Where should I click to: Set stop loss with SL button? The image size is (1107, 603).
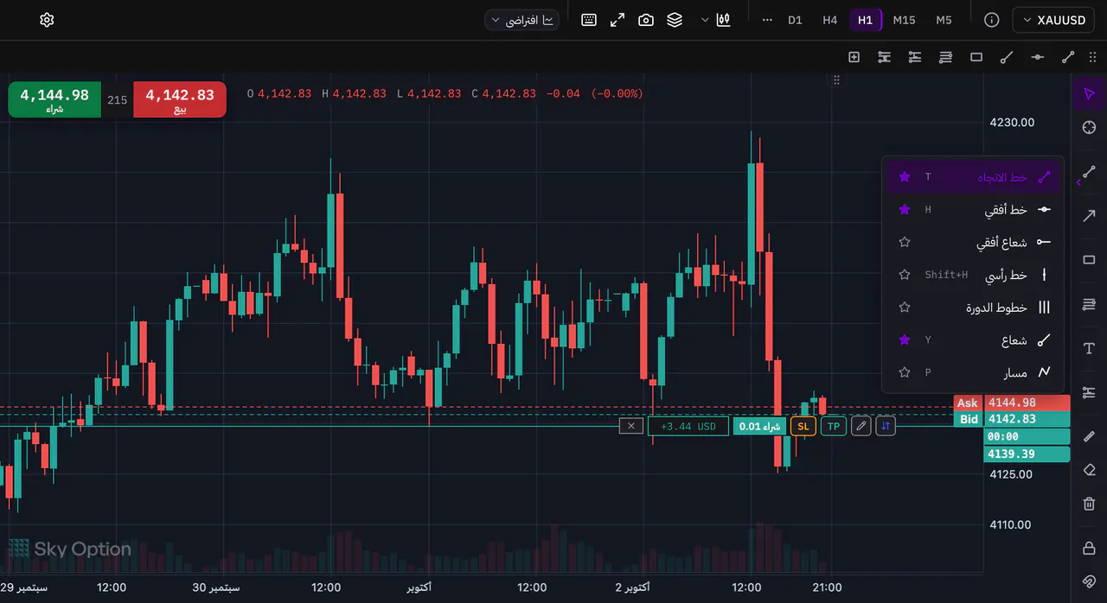[803, 426]
